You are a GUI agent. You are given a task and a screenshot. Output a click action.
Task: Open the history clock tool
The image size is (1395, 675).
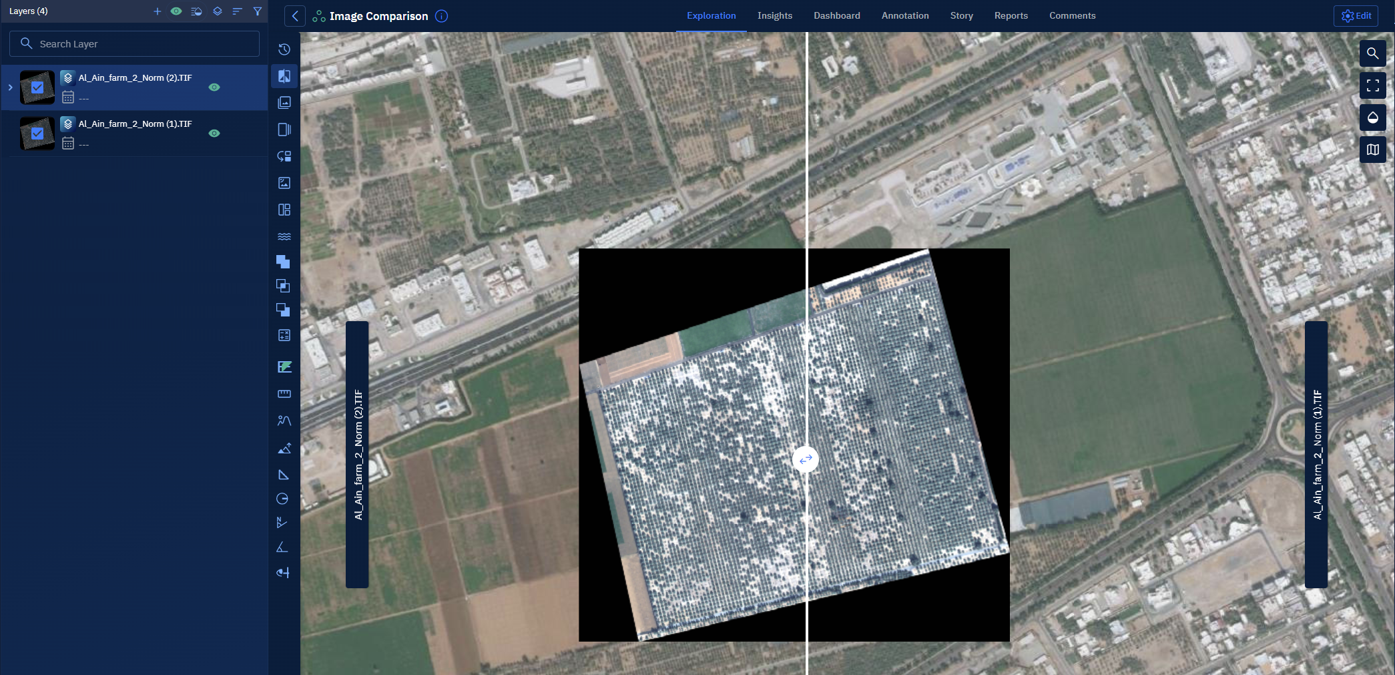(284, 49)
